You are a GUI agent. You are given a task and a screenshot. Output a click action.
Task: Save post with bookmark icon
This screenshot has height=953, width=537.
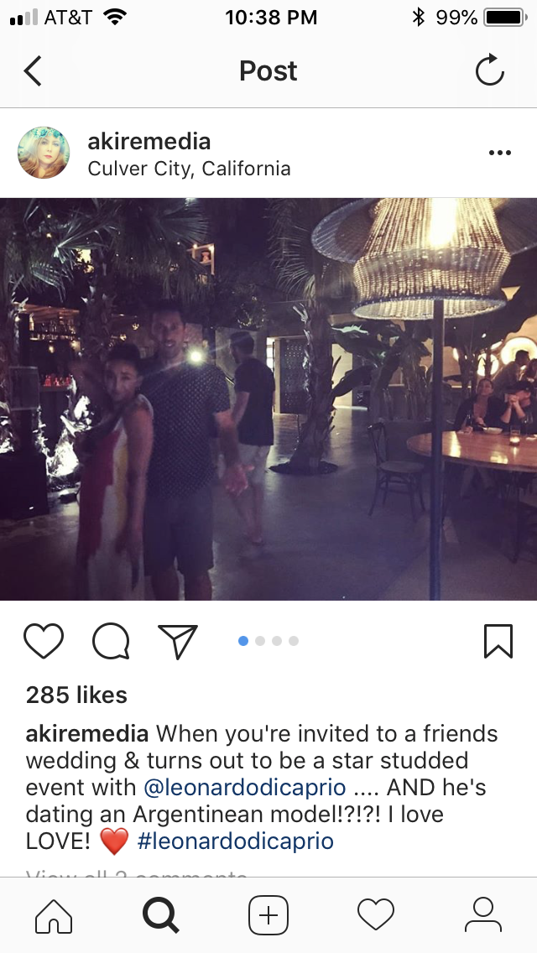(x=498, y=641)
